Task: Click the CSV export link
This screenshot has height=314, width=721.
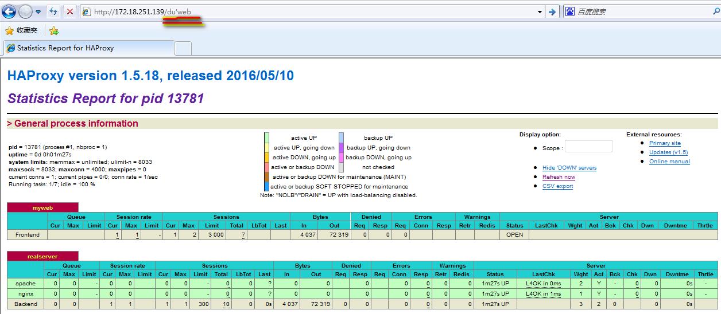Action: click(x=557, y=186)
